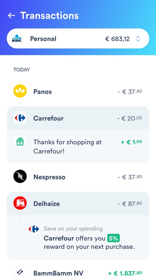Screen dimensions: 156x278
Task: Tap Carrefour logo in savings offer
Action: [x=34, y=229]
